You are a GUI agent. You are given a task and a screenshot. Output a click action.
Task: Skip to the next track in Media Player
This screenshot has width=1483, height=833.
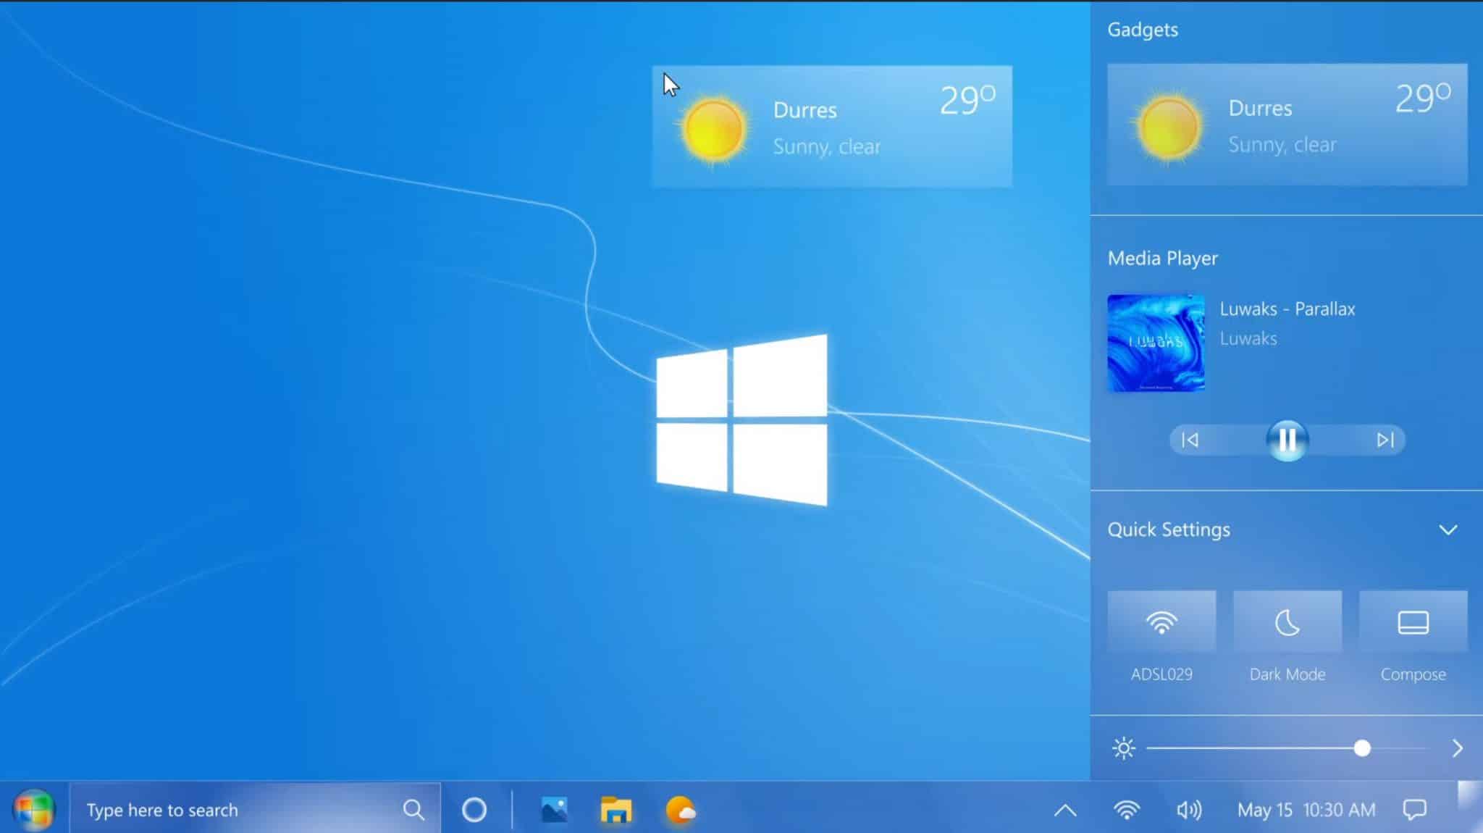[1385, 440]
